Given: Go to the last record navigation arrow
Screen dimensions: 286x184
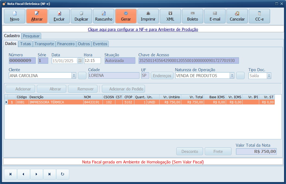Looking at the screenshot, I should coord(50,174).
